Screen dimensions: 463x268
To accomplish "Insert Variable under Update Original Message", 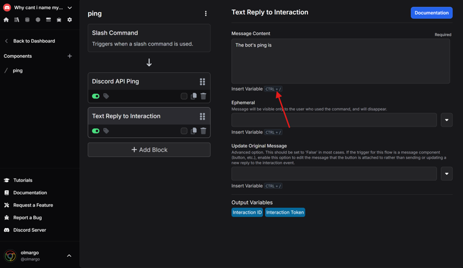I will [x=257, y=186].
